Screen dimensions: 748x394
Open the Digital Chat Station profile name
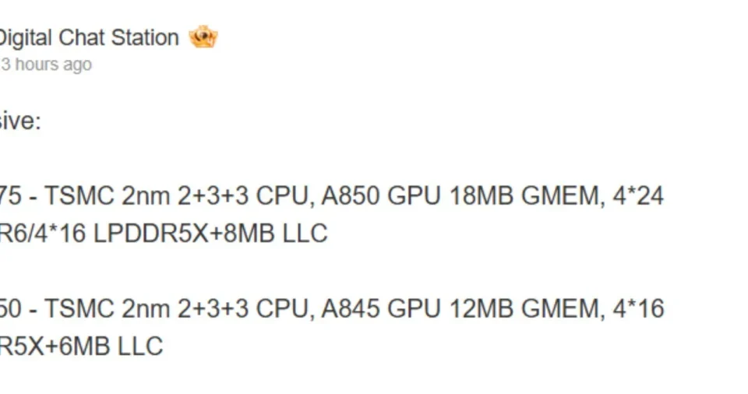click(x=88, y=37)
